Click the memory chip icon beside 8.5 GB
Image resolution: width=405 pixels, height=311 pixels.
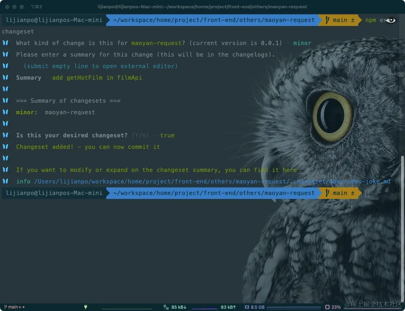click(x=247, y=307)
